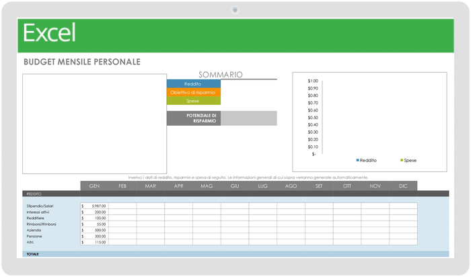This screenshot has width=471, height=277.
Task: Select the 200.00 interest cell
Action: coord(94,212)
